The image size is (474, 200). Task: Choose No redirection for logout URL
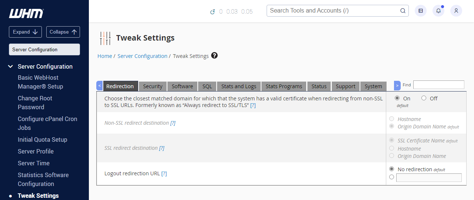[x=392, y=169]
